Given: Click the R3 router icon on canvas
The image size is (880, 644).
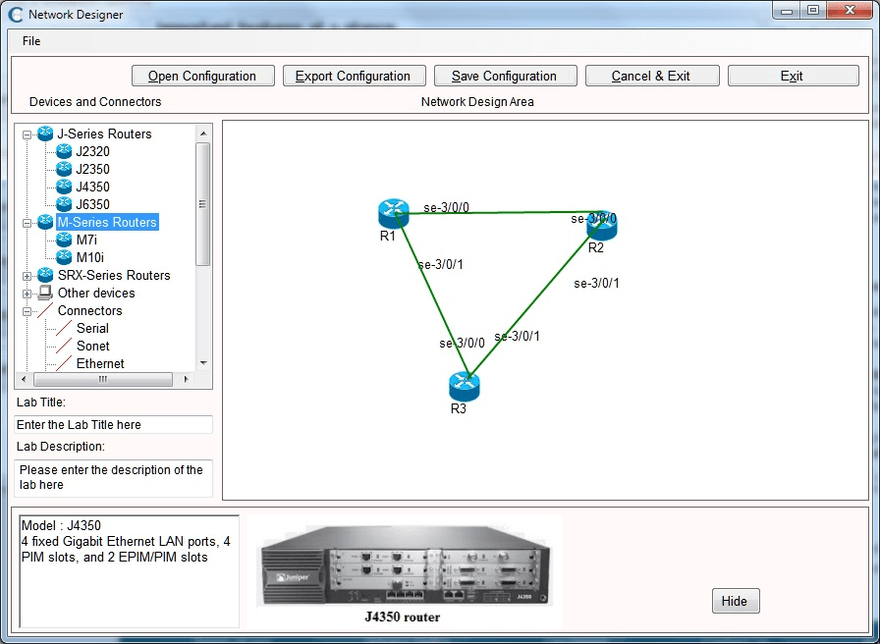Looking at the screenshot, I should point(464,386).
